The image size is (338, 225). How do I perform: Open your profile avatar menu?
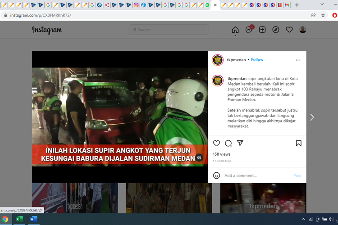(x=303, y=30)
